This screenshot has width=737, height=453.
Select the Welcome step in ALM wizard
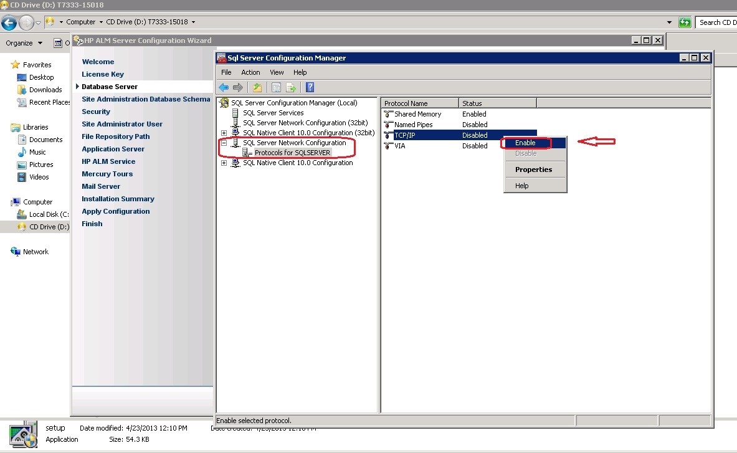(98, 62)
